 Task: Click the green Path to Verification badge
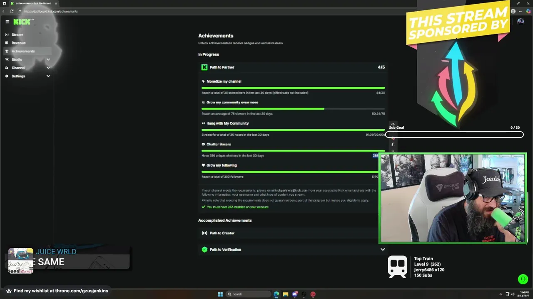(x=204, y=250)
